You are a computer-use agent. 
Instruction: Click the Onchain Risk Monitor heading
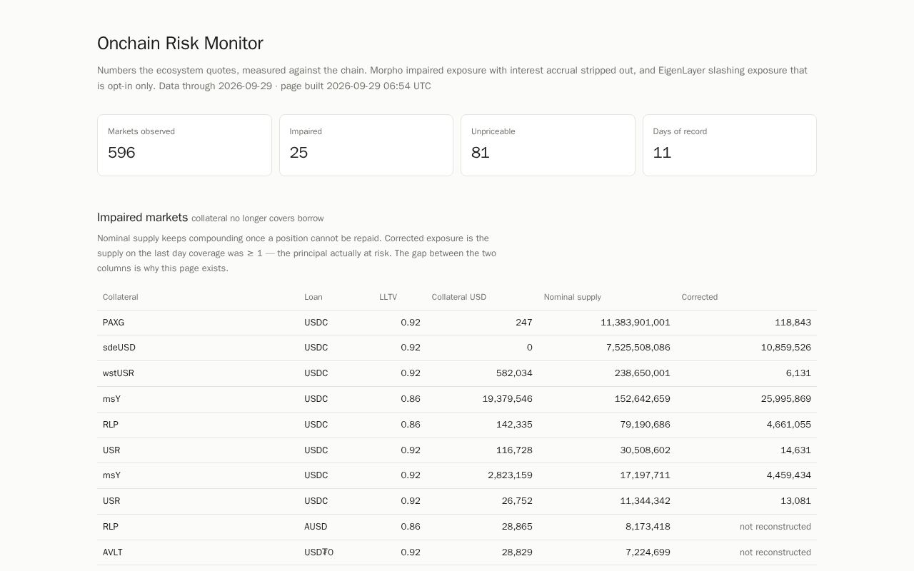coord(180,44)
